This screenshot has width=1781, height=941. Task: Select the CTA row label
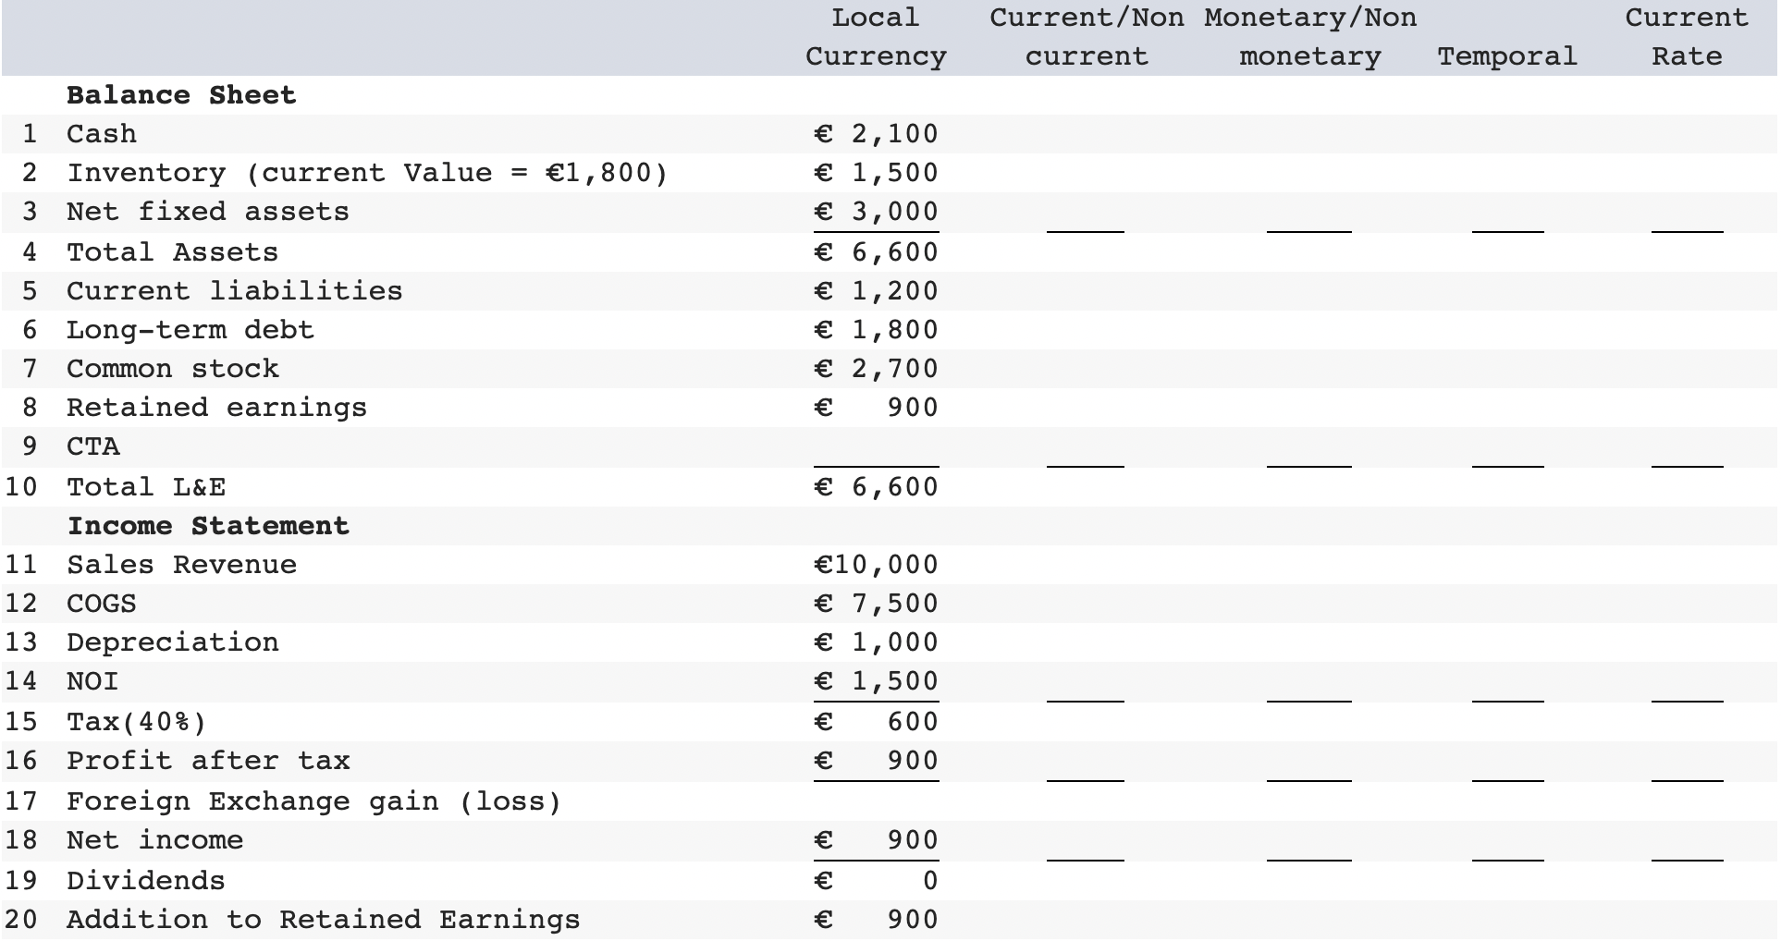pyautogui.click(x=92, y=446)
